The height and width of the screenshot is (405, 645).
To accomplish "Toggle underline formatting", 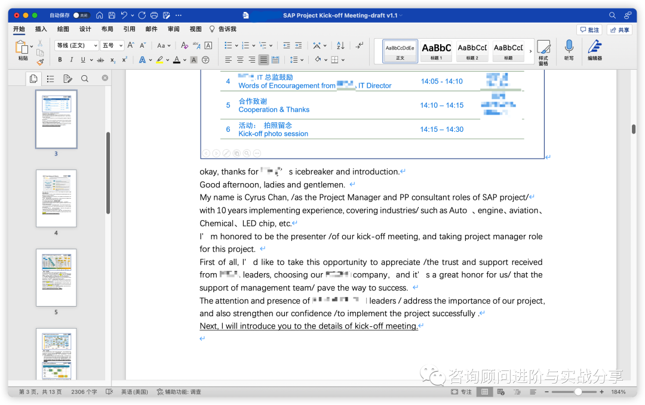I will [83, 60].
